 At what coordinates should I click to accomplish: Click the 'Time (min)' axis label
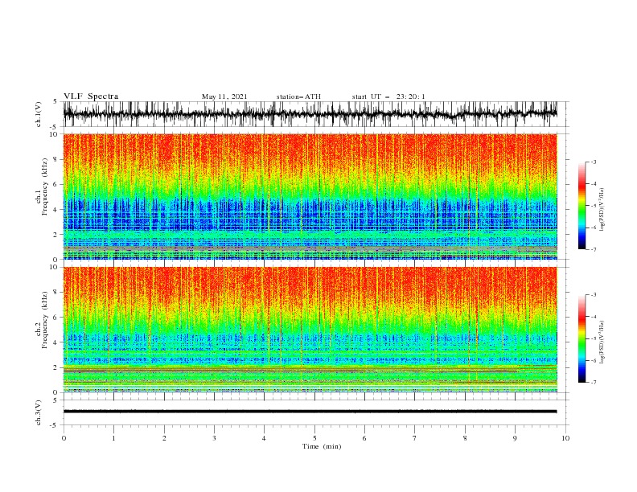(x=322, y=446)
